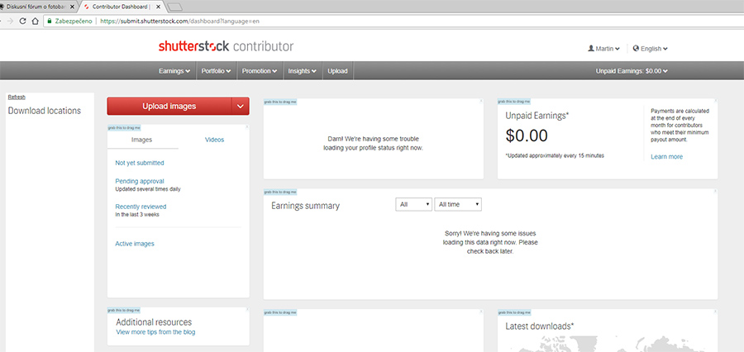Click the browser forward arrow
The image size is (744, 352).
click(x=9, y=21)
